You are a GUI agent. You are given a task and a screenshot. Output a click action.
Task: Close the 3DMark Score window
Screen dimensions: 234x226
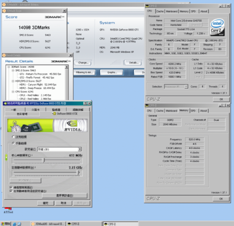(64, 11)
